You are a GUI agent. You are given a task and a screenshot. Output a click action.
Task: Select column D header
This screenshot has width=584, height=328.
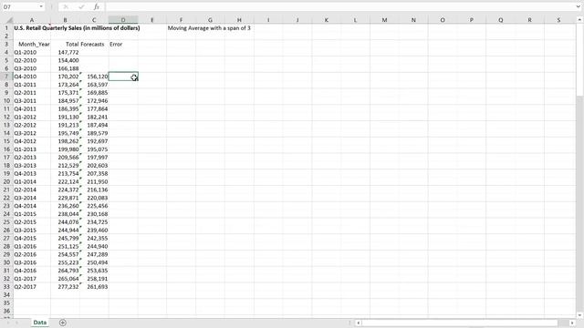point(123,20)
